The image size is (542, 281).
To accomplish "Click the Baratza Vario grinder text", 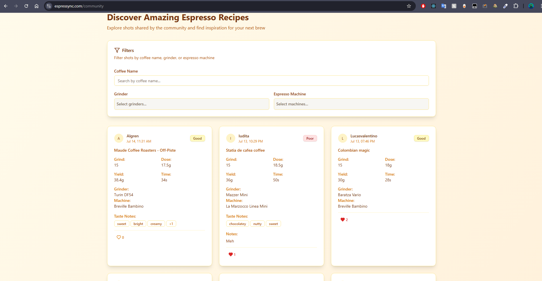I will pyautogui.click(x=349, y=195).
